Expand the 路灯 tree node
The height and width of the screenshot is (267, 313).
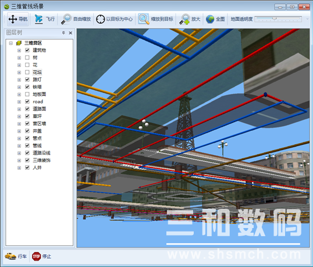[x=19, y=80]
